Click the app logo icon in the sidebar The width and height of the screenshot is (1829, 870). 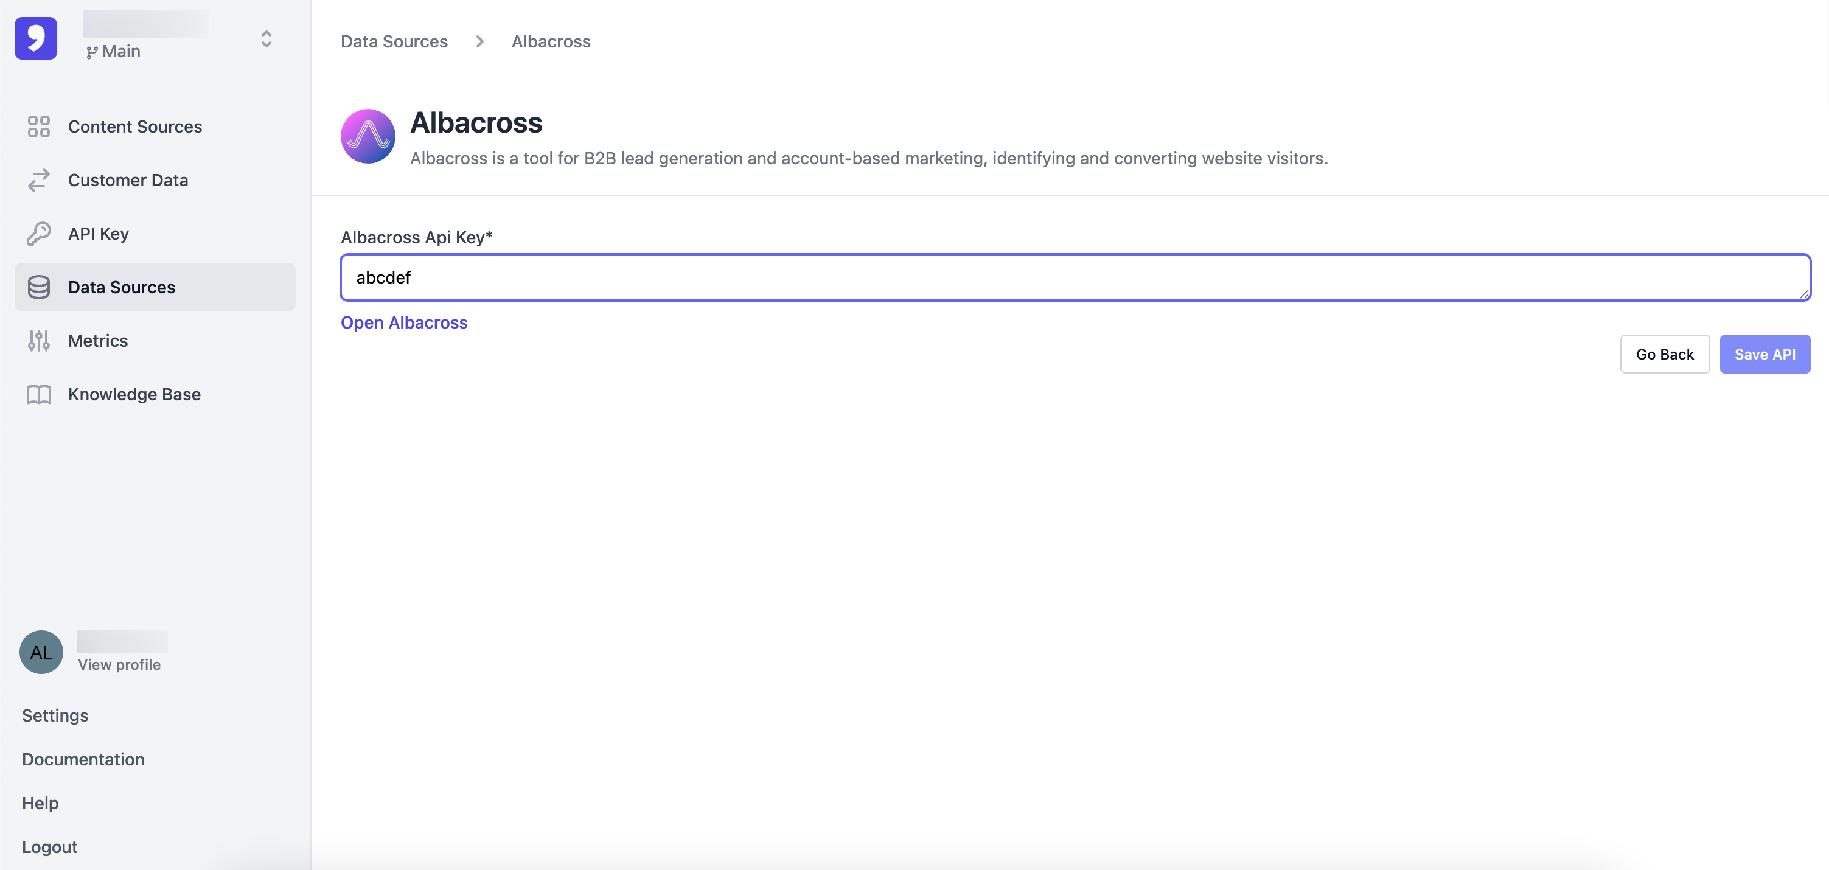pos(35,38)
